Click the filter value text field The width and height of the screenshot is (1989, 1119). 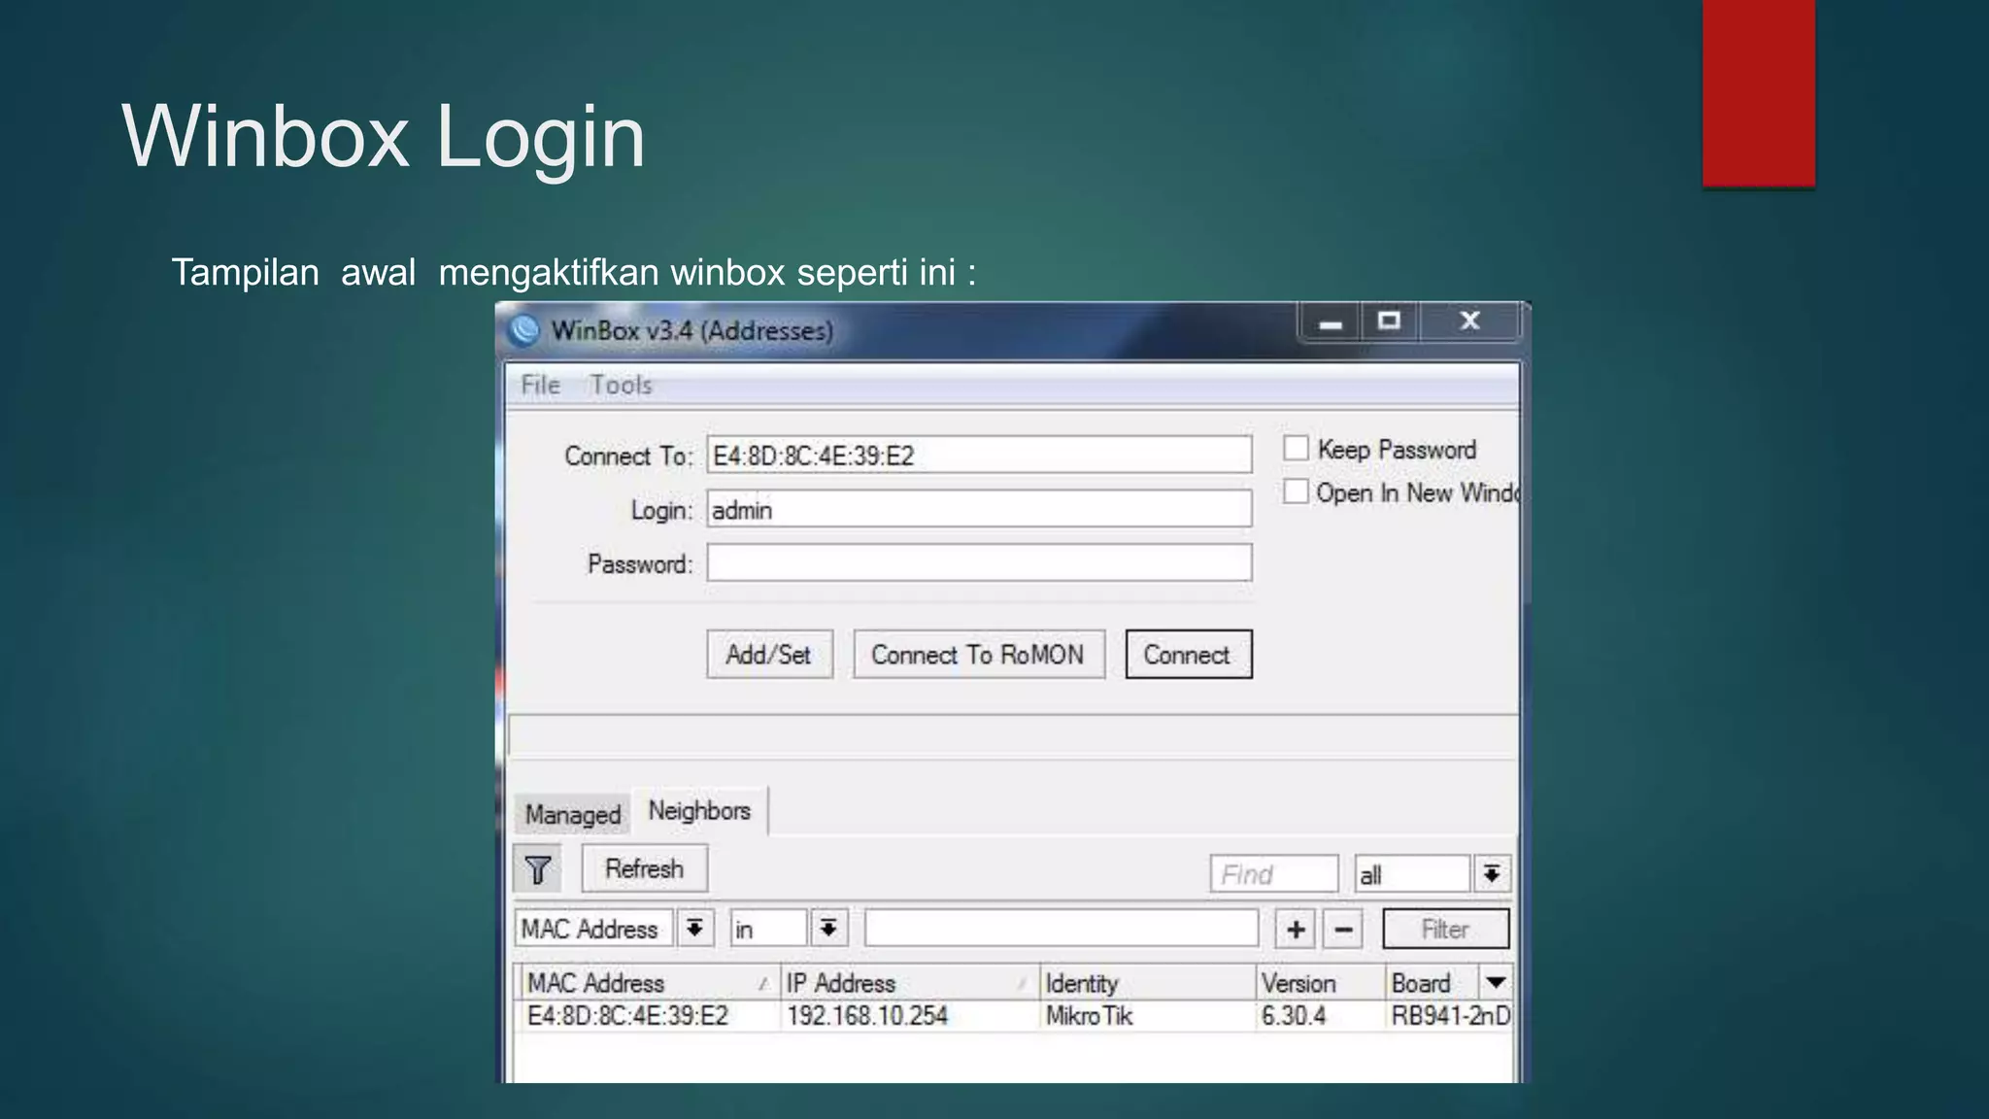(x=1062, y=929)
